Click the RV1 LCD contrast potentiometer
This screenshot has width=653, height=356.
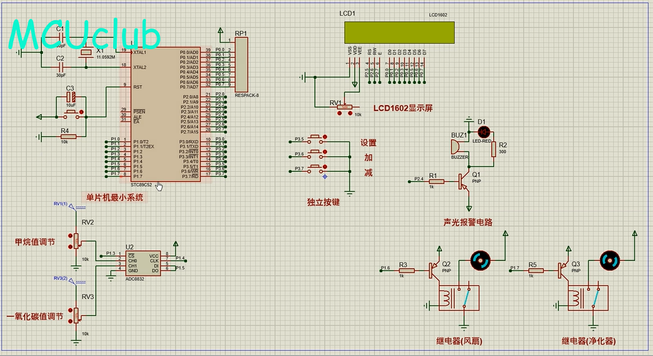point(345,107)
